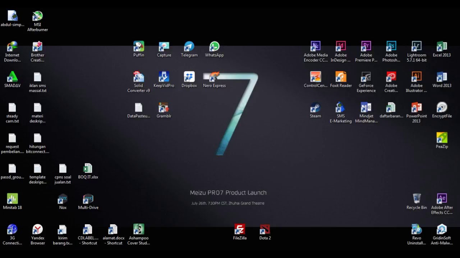Launch Adobe Premiere Pro icon
This screenshot has width=460, height=258.
pos(366,47)
